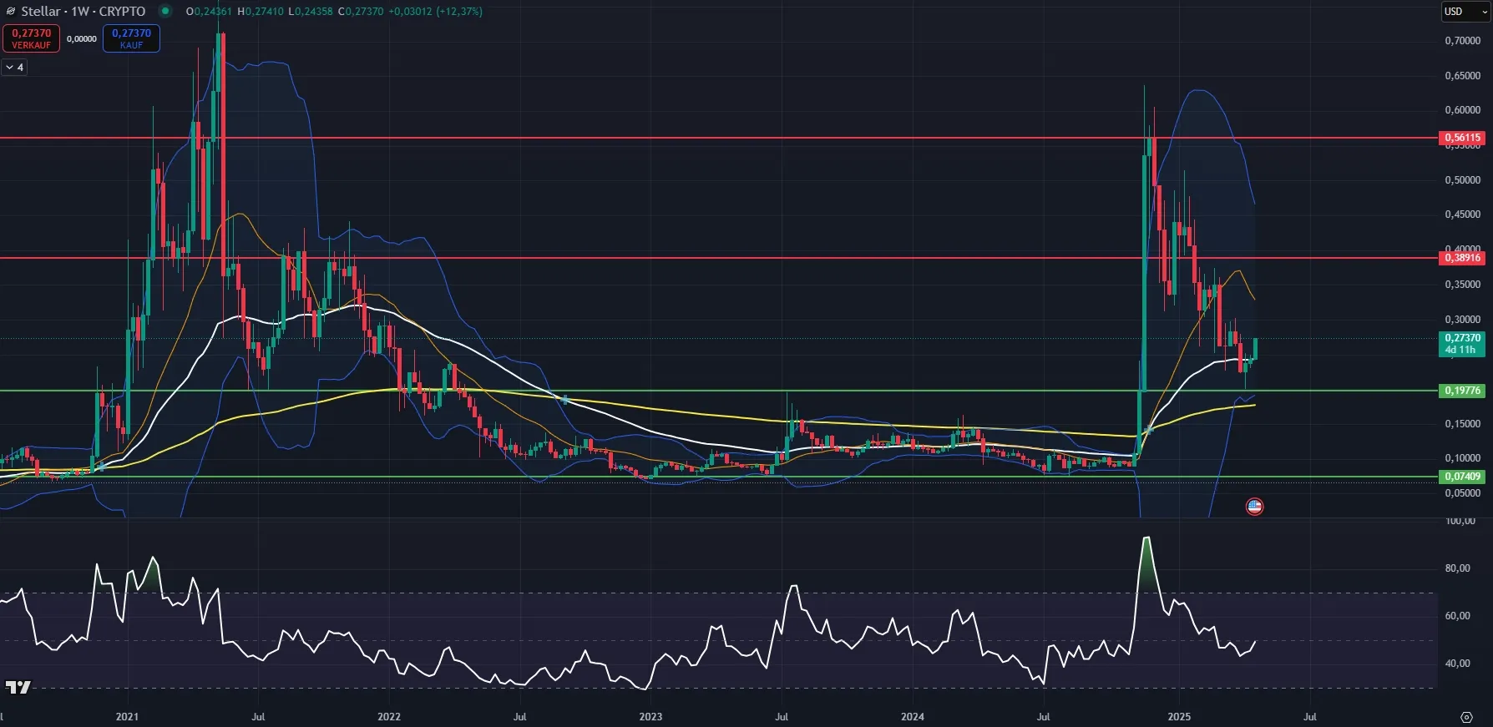Click the 40,00 RSI axis label
Viewport: 1493px width, 727px height.
pos(1457,664)
